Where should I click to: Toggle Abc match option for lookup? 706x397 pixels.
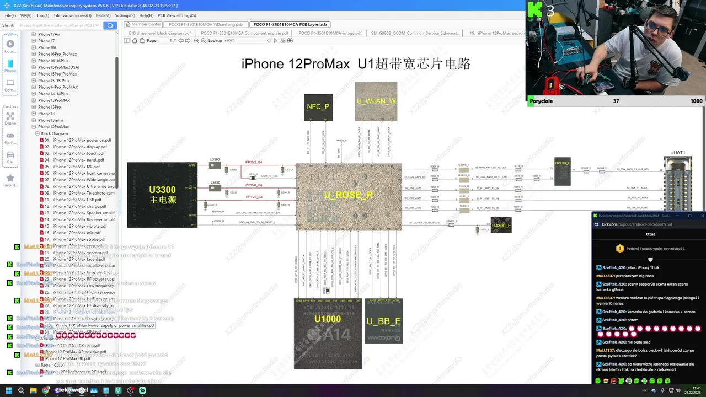[x=282, y=41]
